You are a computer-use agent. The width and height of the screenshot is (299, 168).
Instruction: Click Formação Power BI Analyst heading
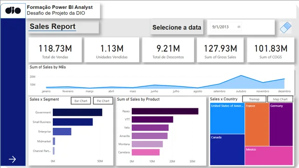point(60,7)
